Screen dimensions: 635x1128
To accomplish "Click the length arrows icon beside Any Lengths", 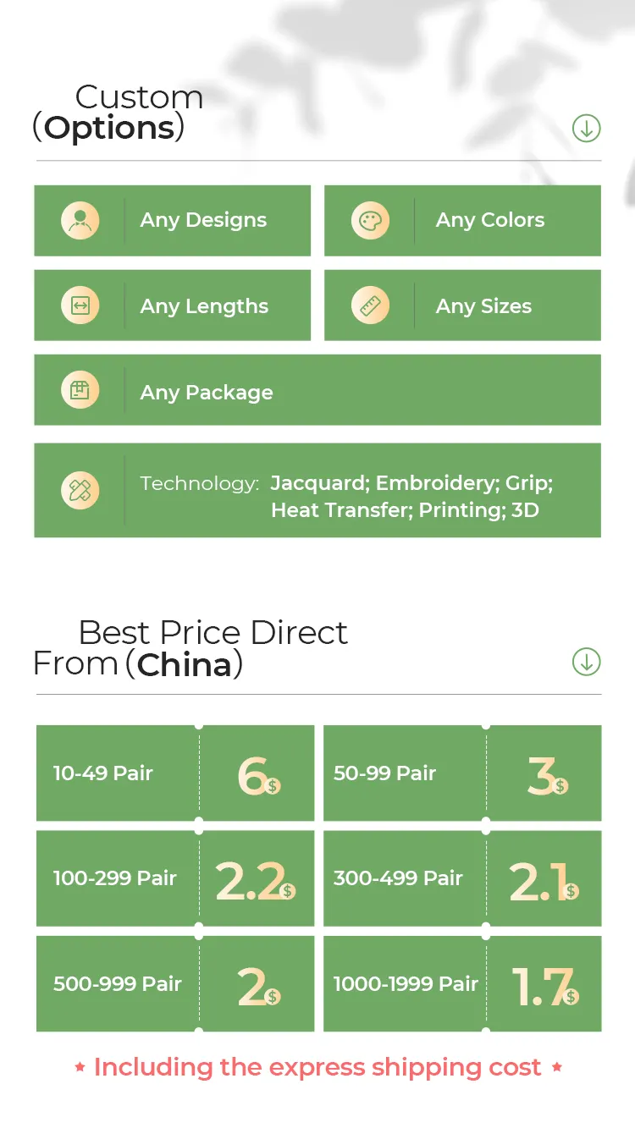I will 80,305.
